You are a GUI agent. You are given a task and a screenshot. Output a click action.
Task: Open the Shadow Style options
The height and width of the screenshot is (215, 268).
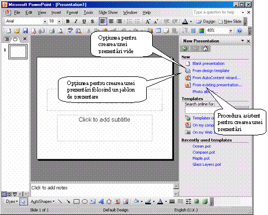[197, 201]
